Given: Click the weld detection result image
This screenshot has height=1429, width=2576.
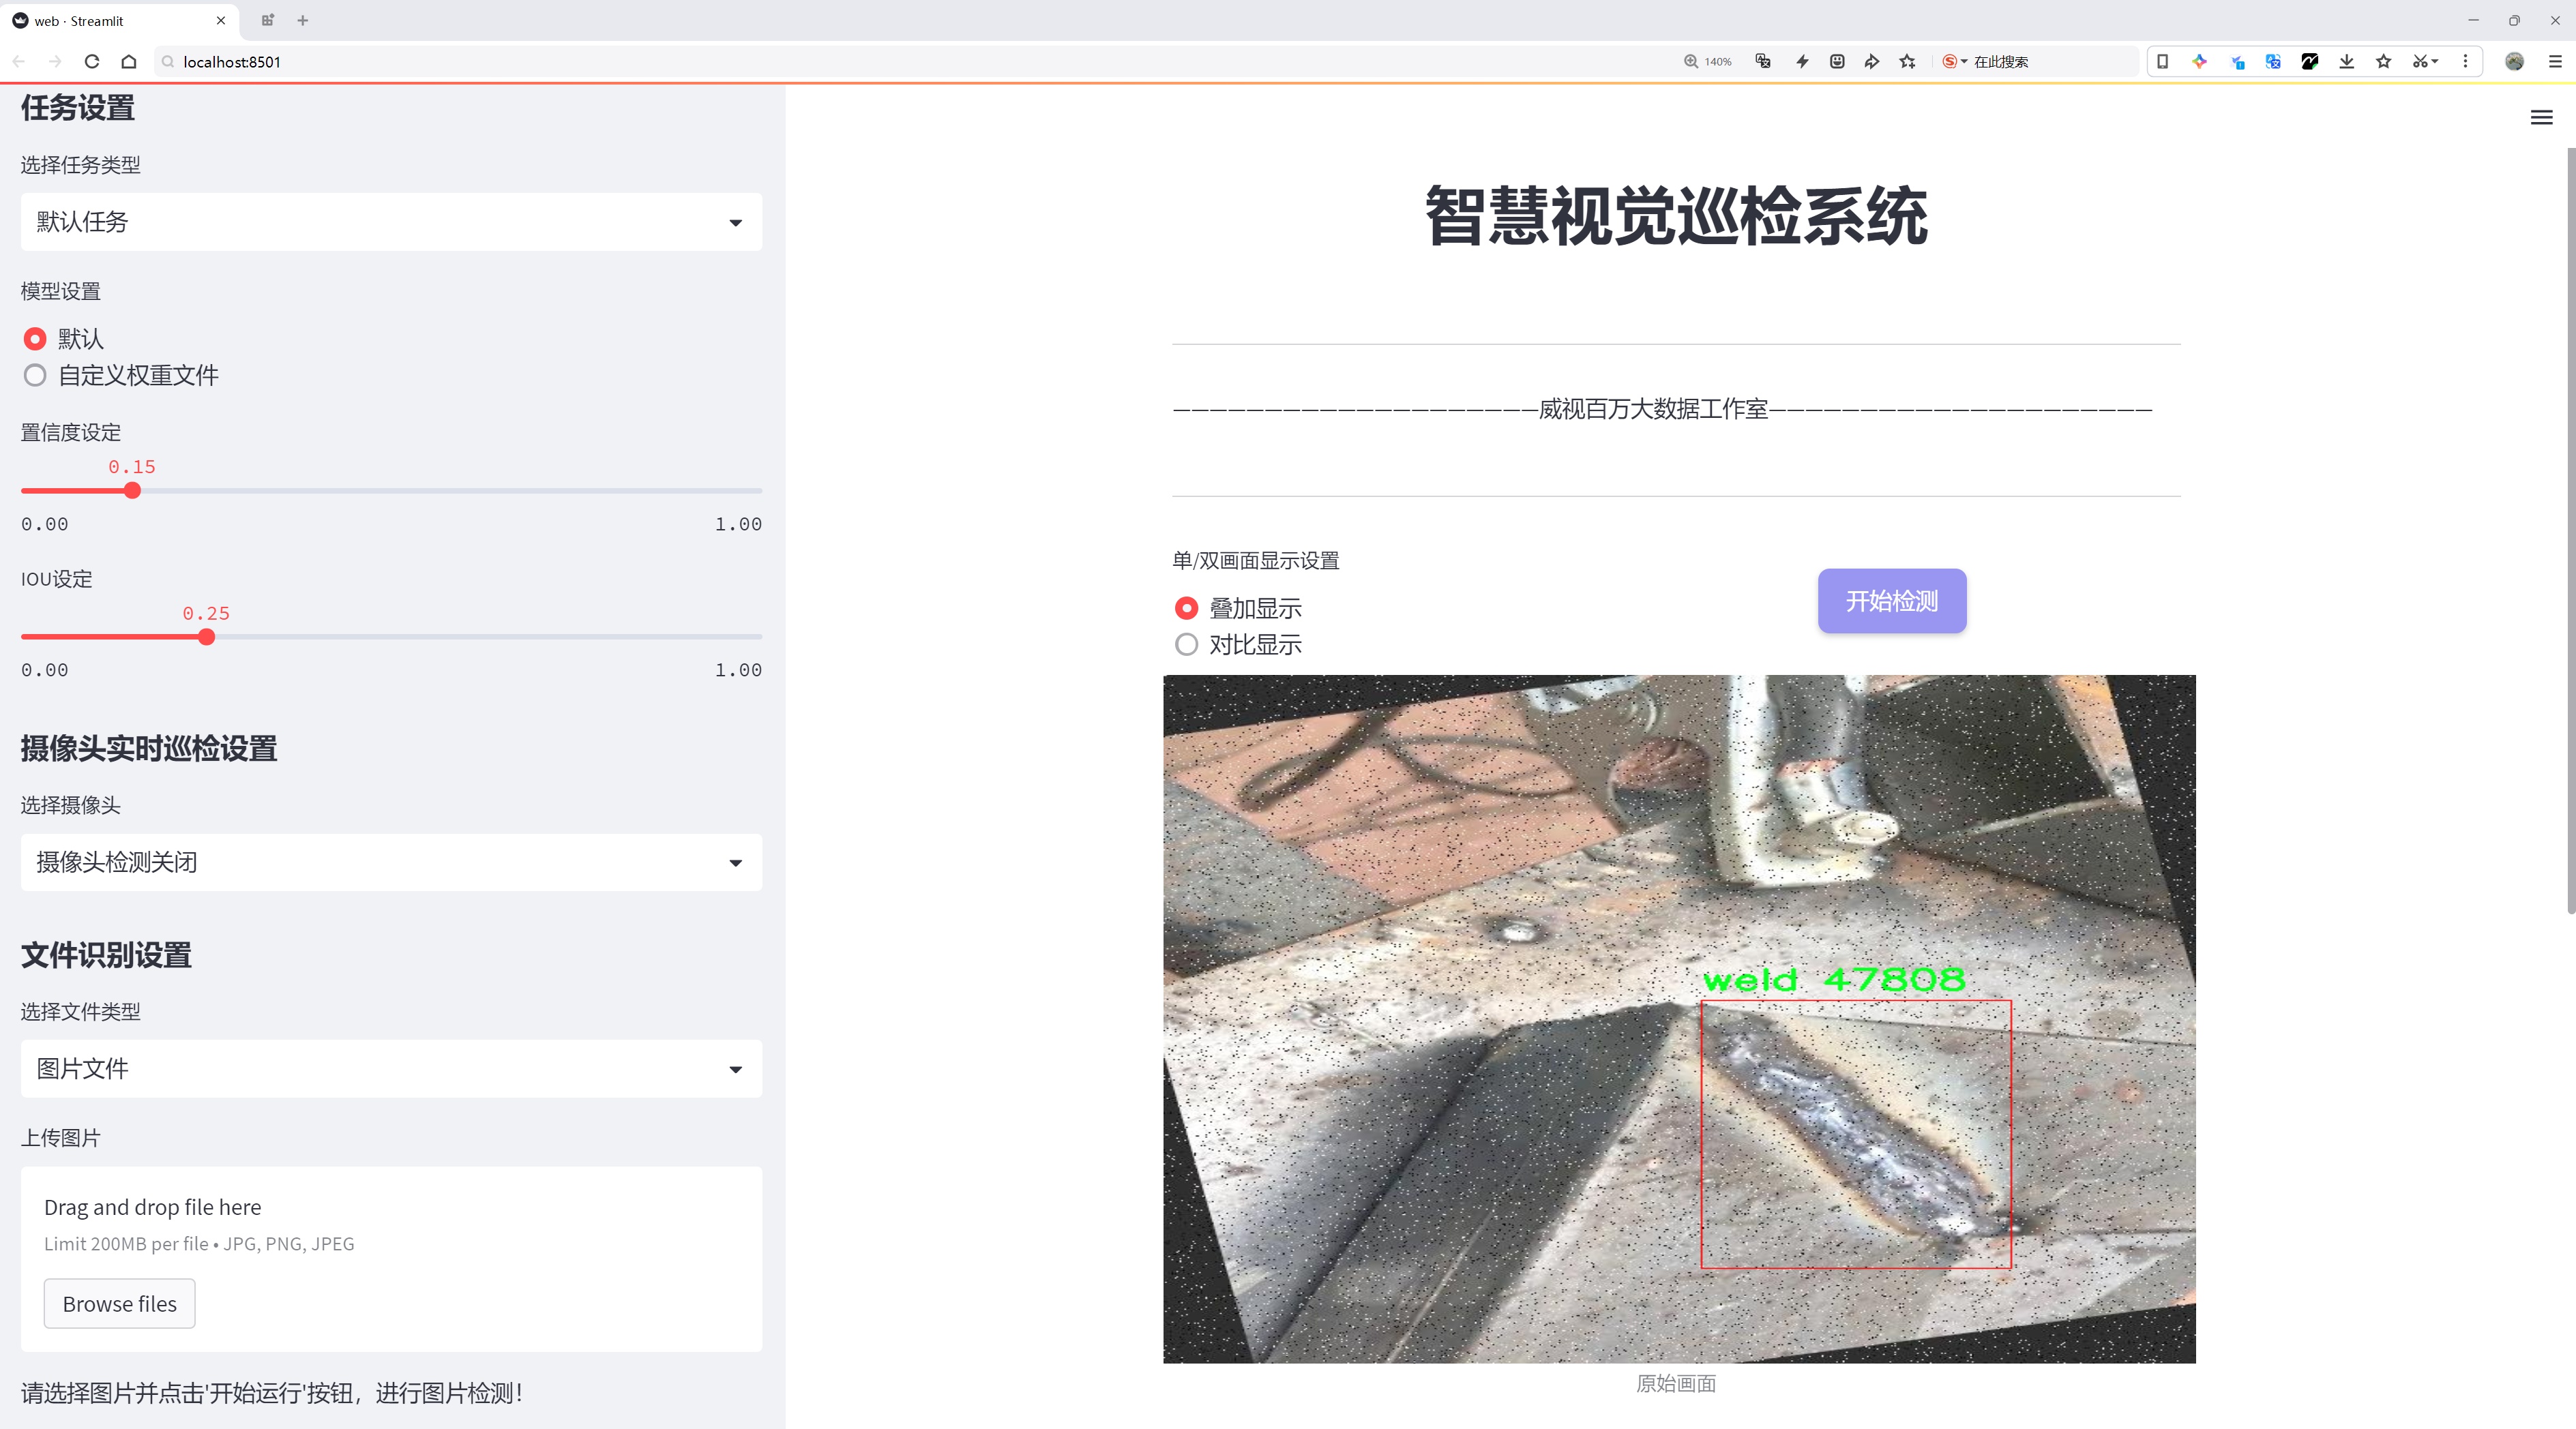Looking at the screenshot, I should [x=1679, y=1019].
